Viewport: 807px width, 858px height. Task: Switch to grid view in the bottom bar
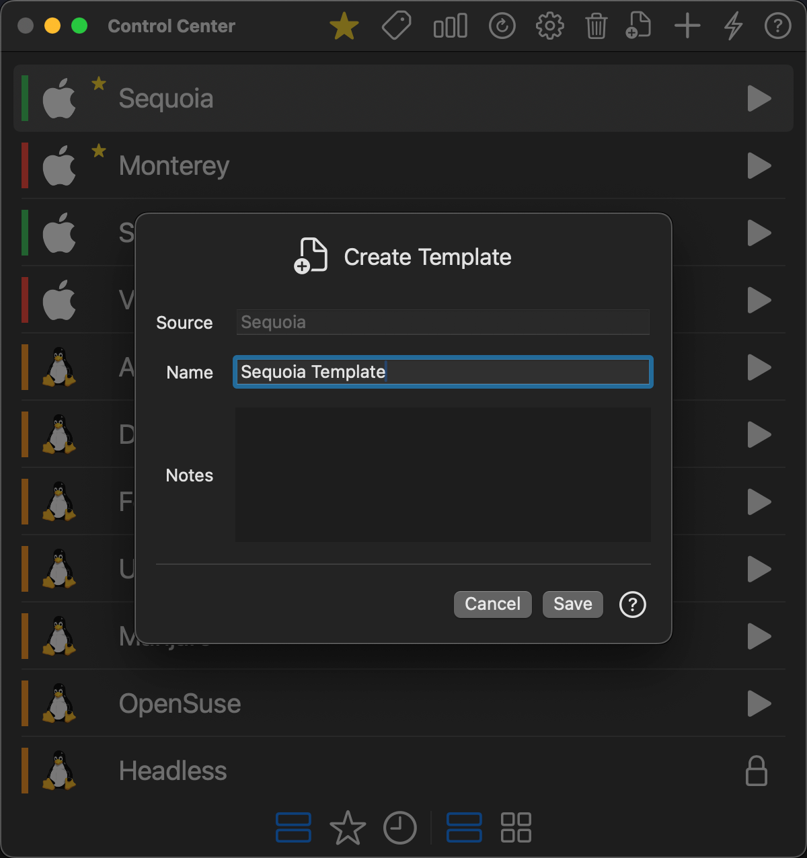516,828
